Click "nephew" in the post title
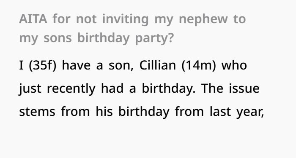This screenshot has width=296, height=158. (203, 20)
